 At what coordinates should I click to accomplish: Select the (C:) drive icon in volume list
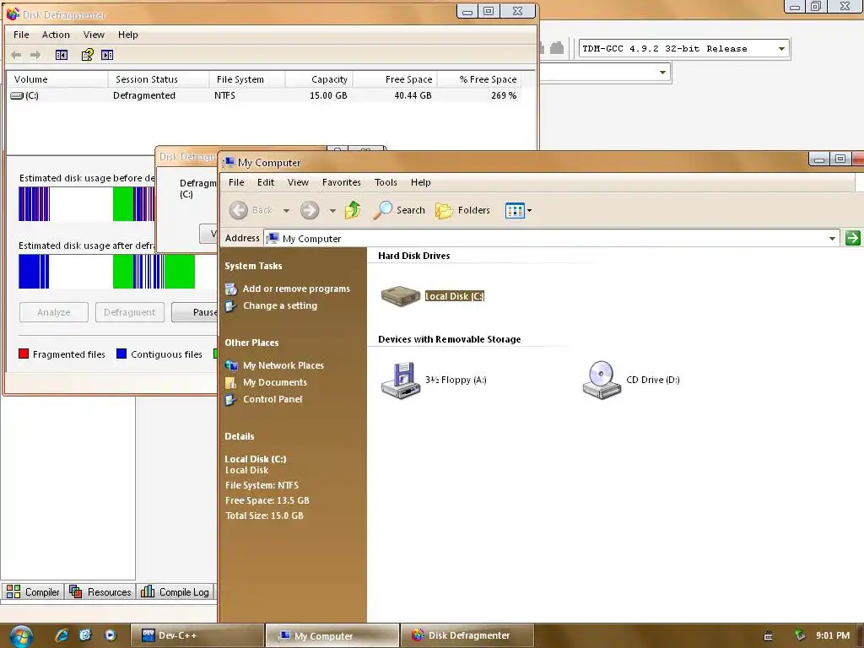[x=17, y=95]
